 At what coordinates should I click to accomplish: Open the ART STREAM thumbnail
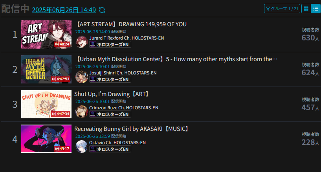pos(46,34)
